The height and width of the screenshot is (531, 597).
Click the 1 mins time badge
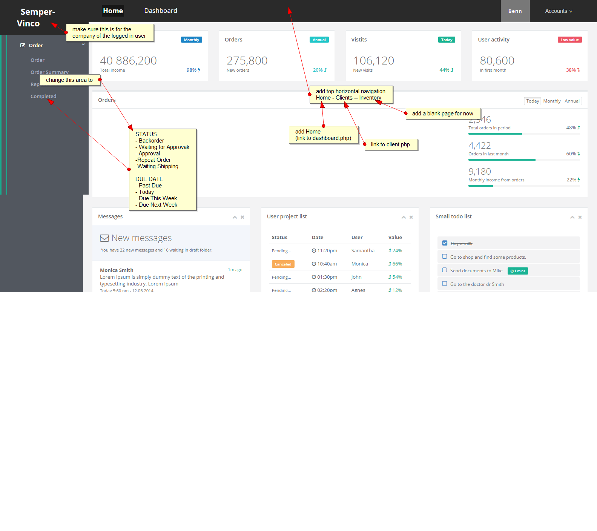point(518,271)
